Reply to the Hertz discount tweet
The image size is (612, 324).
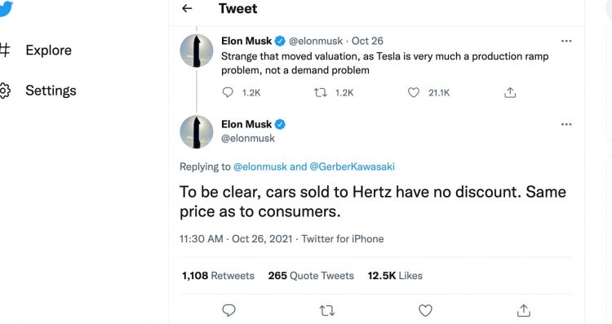coord(228,311)
